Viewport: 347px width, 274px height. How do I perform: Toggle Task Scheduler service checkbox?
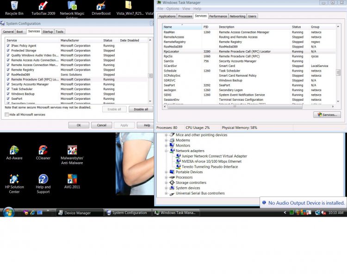pyautogui.click(x=8, y=89)
